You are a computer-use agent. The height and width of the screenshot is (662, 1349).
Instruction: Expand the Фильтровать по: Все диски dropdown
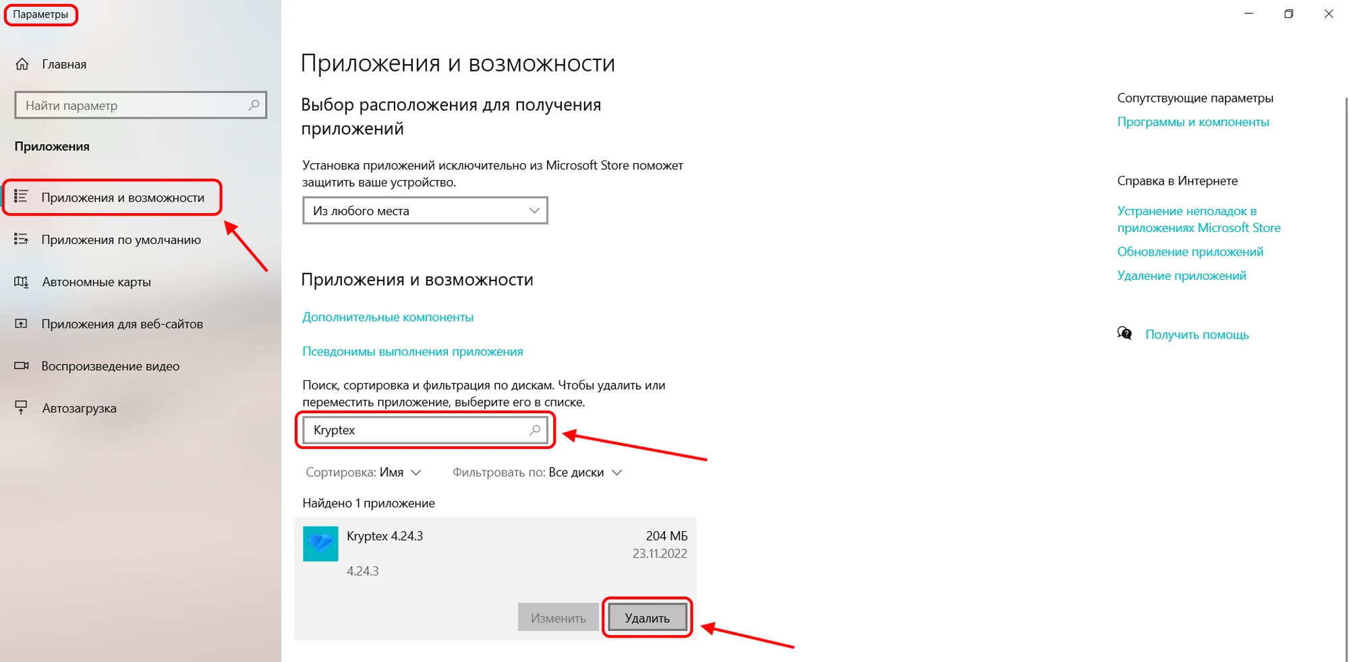[537, 473]
